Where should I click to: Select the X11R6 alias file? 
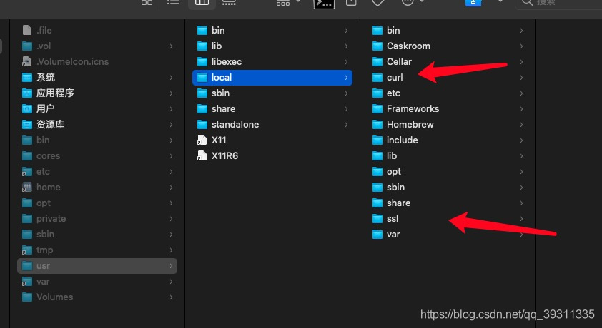click(x=224, y=155)
